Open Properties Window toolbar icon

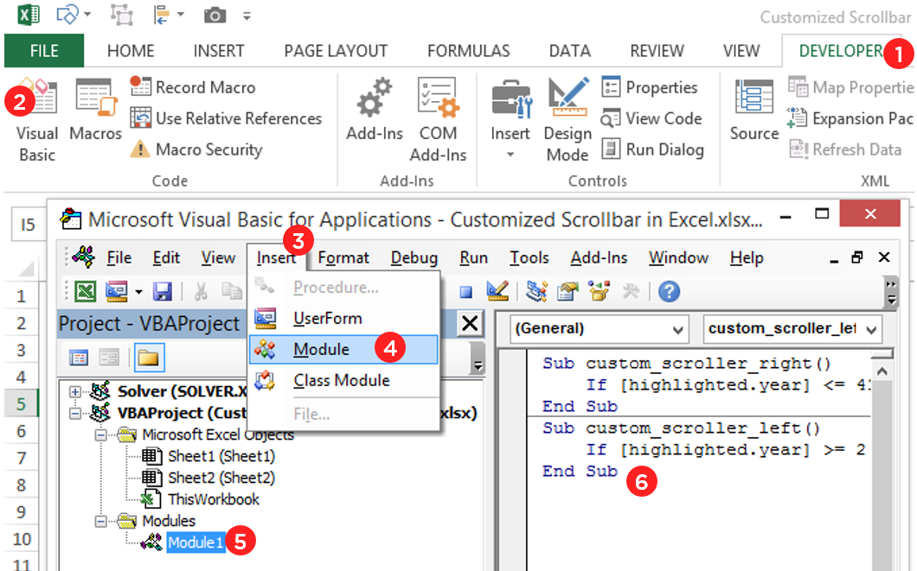click(568, 291)
